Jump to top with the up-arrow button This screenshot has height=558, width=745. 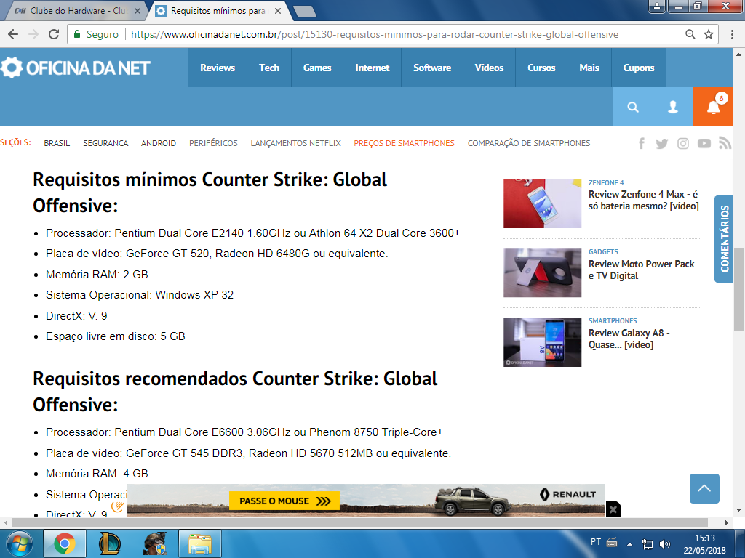(x=704, y=488)
